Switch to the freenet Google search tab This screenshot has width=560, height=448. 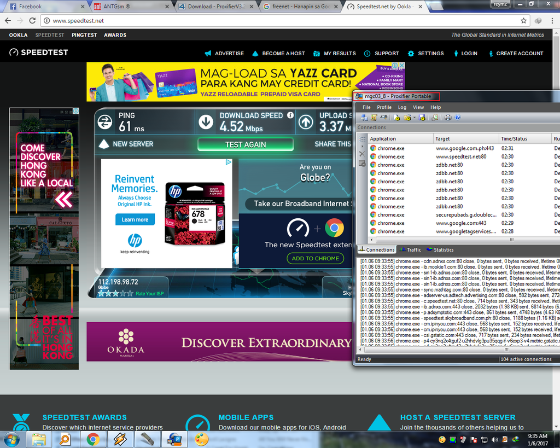click(299, 7)
